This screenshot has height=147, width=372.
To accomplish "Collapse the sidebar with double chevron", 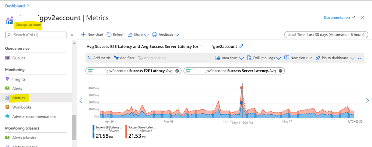I will coord(72,35).
